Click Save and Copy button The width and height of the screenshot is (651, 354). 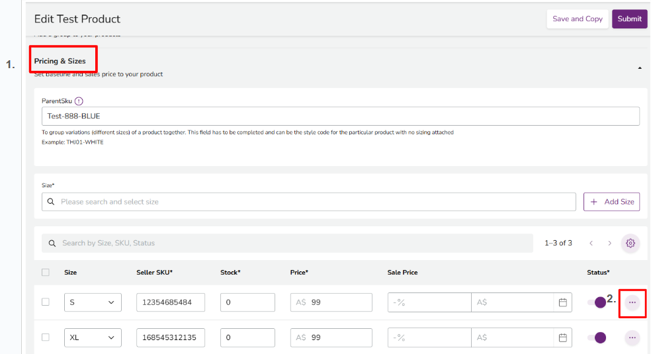coord(577,19)
